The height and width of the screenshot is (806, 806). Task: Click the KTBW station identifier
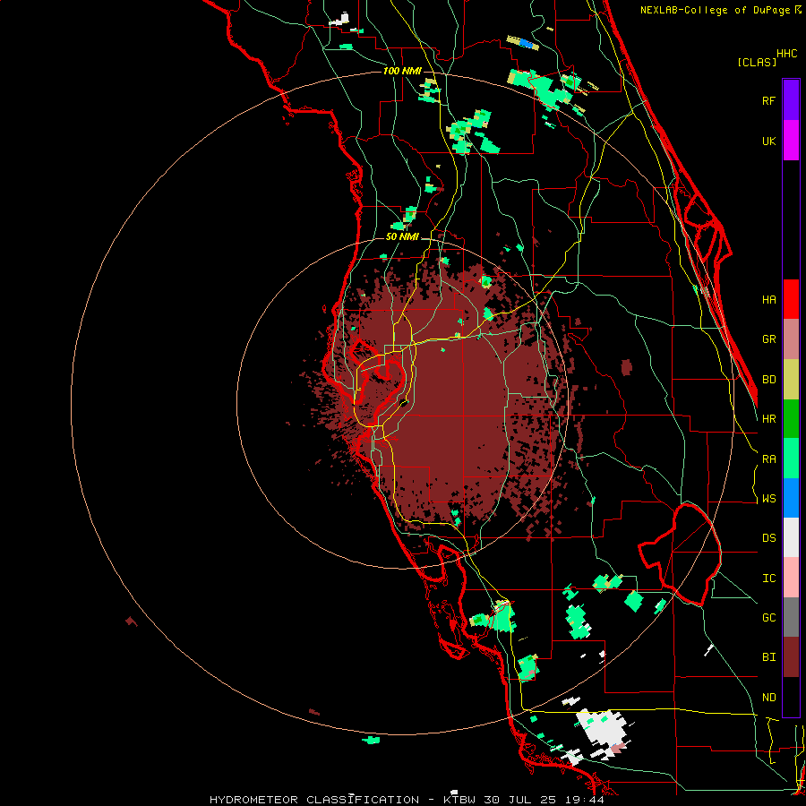[460, 800]
